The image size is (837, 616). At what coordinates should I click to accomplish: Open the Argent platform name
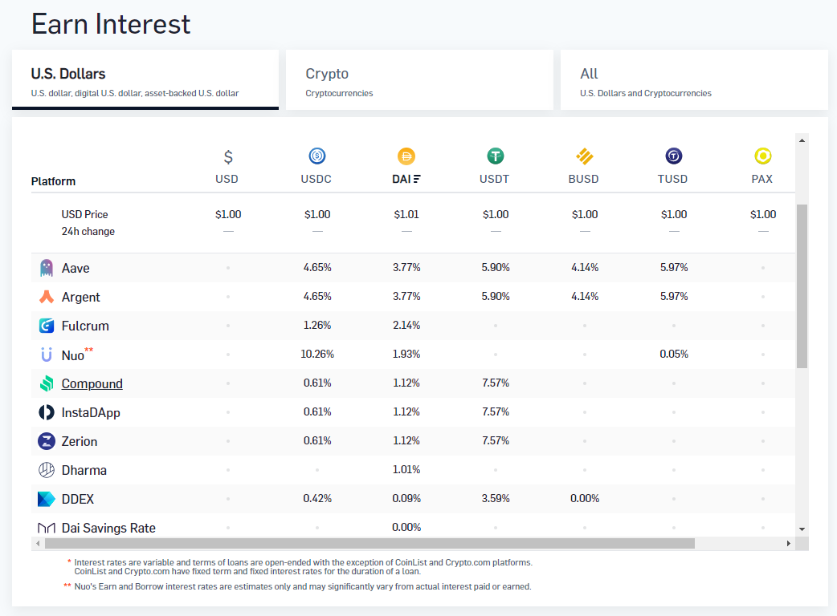[x=80, y=298]
